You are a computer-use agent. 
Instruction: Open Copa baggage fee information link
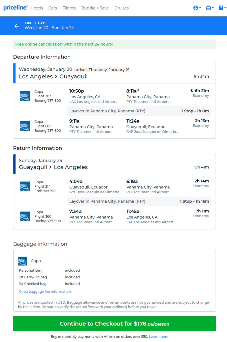point(45,291)
